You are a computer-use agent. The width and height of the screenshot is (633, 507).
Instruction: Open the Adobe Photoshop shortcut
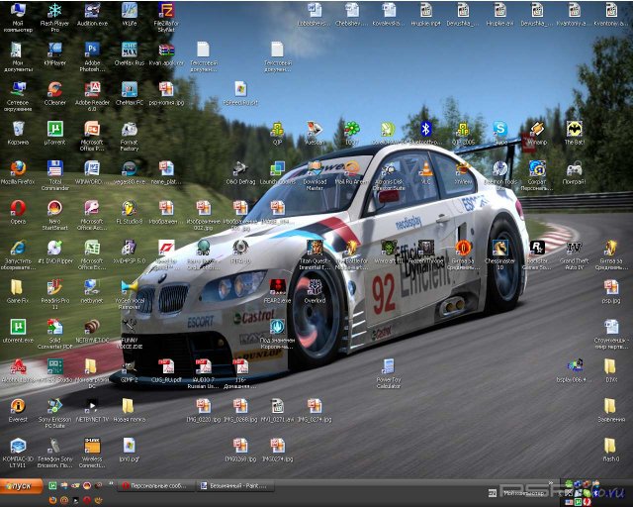[x=92, y=50]
